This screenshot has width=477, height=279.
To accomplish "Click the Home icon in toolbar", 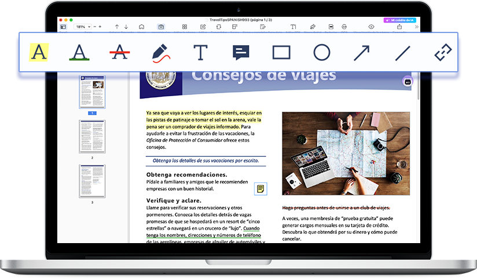I will [141, 27].
